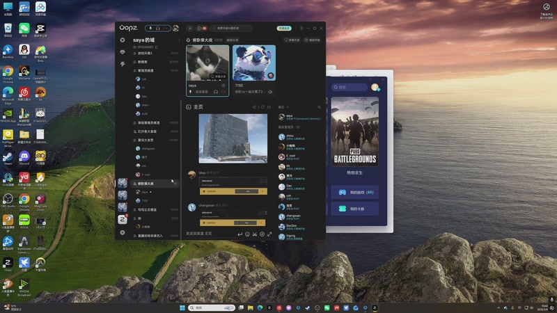Click the member list search magnifier icon

320,107
